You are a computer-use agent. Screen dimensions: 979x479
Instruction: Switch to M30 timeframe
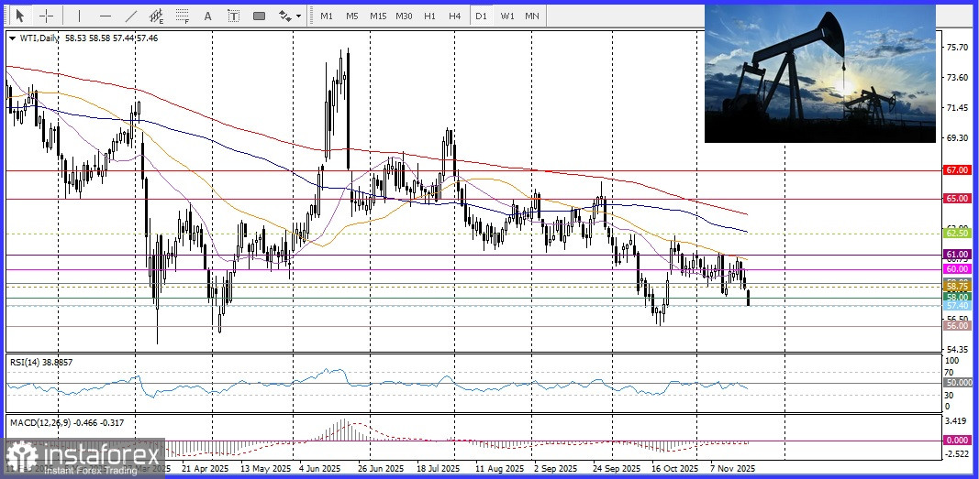point(404,16)
